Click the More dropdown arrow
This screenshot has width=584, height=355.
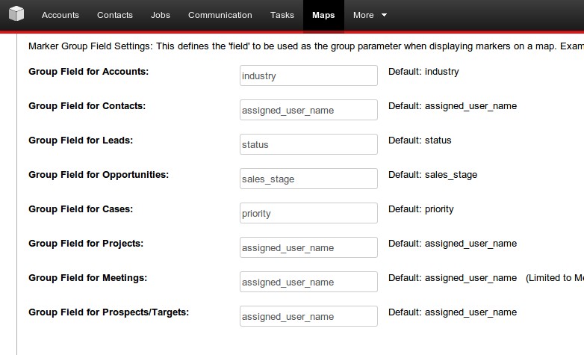[385, 15]
